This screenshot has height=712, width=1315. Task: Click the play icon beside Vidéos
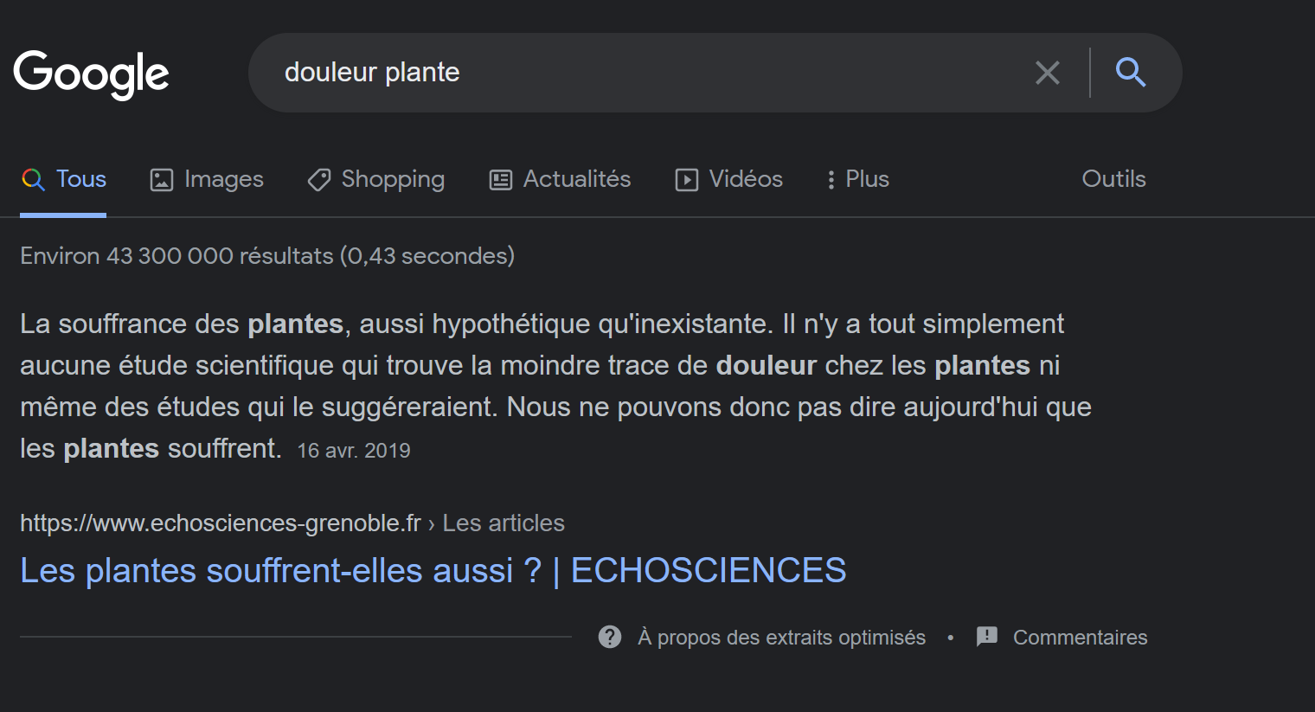point(687,180)
